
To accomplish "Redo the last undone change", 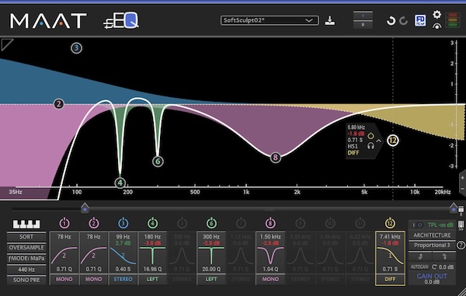I will pyautogui.click(x=403, y=21).
